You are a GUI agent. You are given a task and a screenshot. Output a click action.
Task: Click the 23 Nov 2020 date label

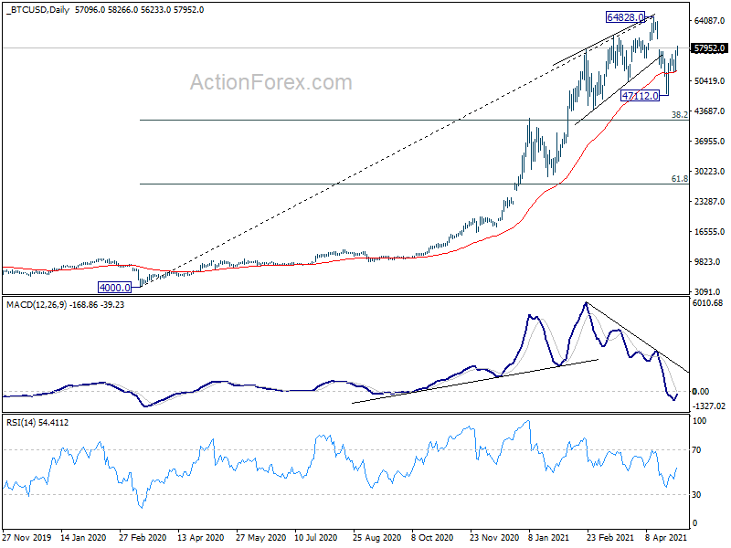[494, 538]
